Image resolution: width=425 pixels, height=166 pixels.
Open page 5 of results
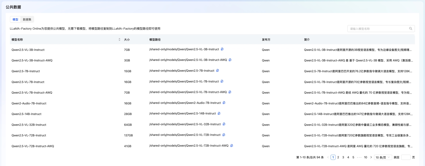(353, 157)
